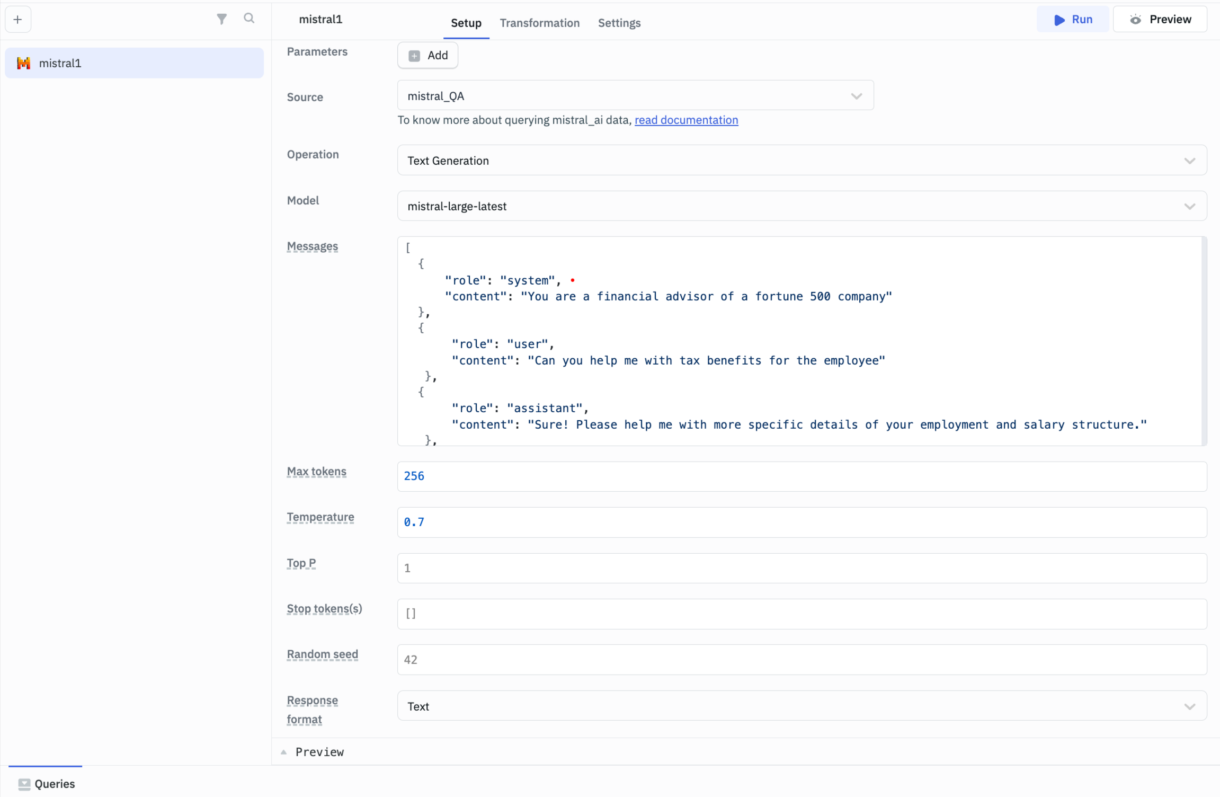This screenshot has height=797, width=1220.
Task: Click the Mistral logo icon beside mistral1
Action: click(x=23, y=63)
